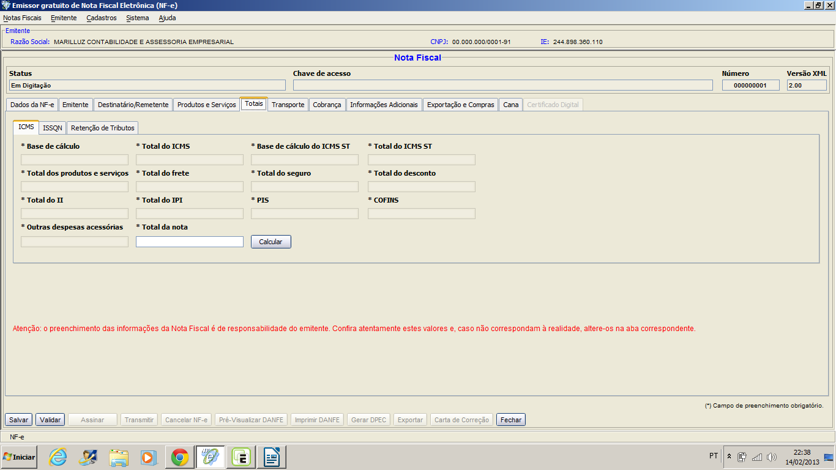The height and width of the screenshot is (470, 836).
Task: Click the CNPJ value 00.000.000/0001-91
Action: point(481,42)
